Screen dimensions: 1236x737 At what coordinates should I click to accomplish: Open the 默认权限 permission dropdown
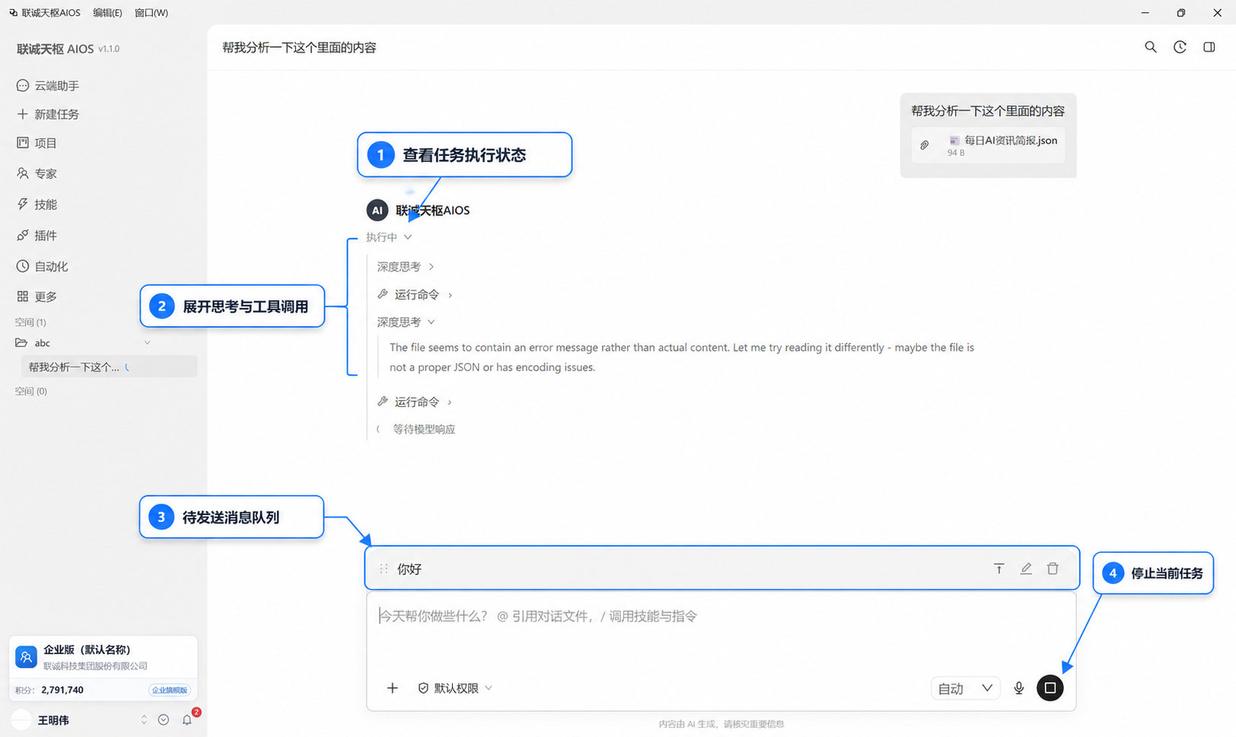tap(455, 688)
